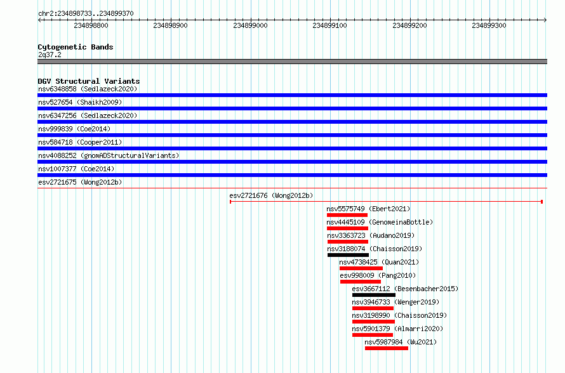Select the nsv3188074 (Chaisson2019) label
Screen dimensions: 565x373
[x=375, y=249]
